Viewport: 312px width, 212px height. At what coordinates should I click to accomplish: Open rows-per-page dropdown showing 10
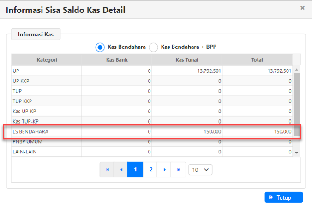200,170
